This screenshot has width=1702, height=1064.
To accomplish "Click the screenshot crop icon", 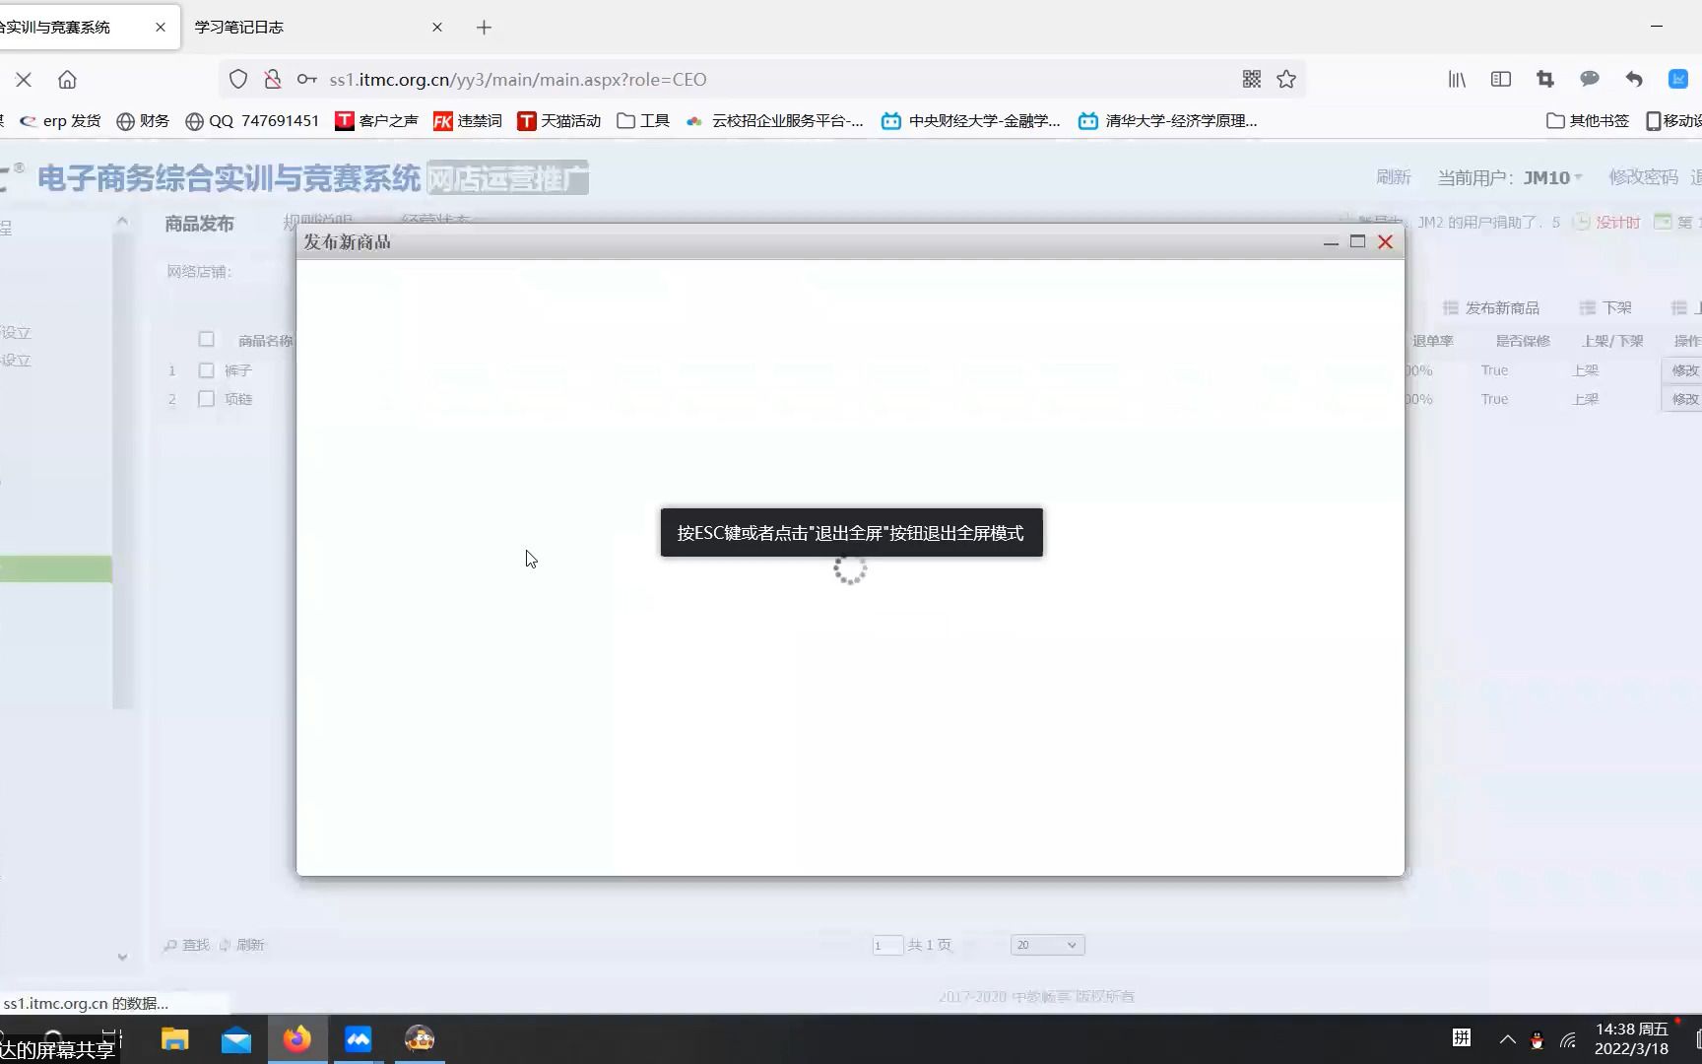I will point(1545,79).
